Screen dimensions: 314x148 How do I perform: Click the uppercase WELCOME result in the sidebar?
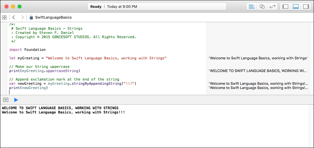pyautogui.click(x=257, y=71)
